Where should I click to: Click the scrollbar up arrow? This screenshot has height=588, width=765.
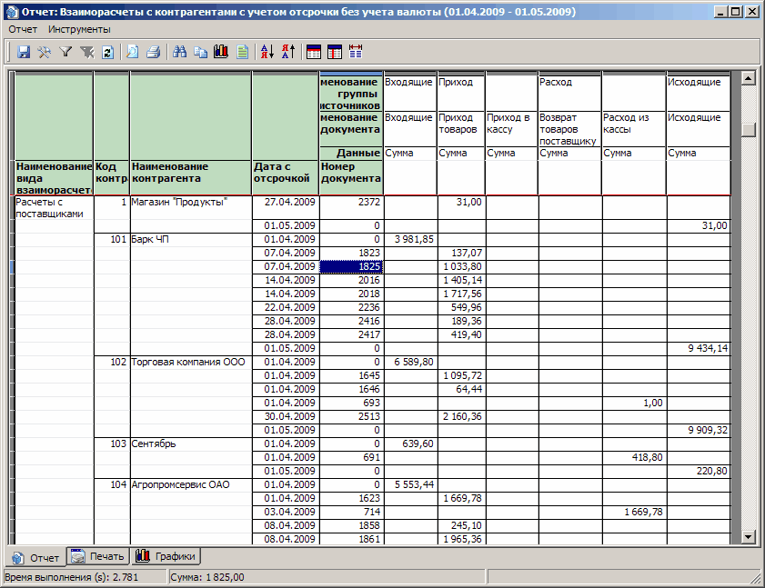coord(748,78)
